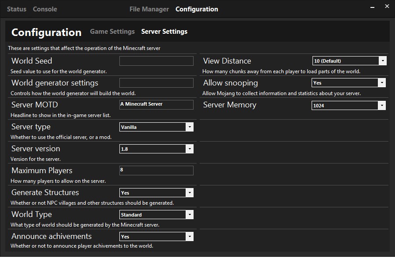This screenshot has width=395, height=263.
Task: Click the World Seed input field
Action: (156, 60)
